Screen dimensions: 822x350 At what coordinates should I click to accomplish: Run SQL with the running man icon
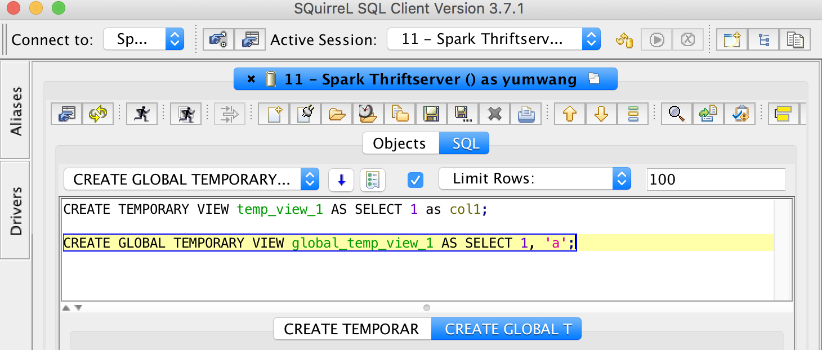(142, 114)
